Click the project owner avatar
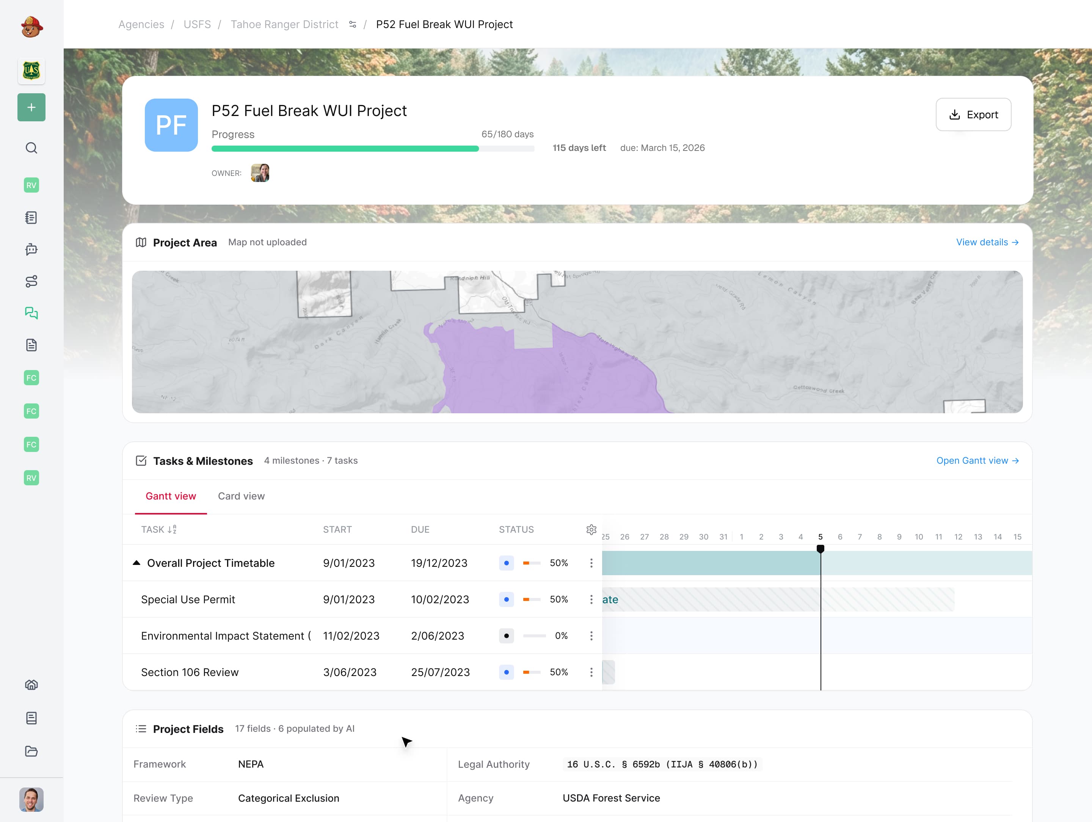 tap(260, 173)
